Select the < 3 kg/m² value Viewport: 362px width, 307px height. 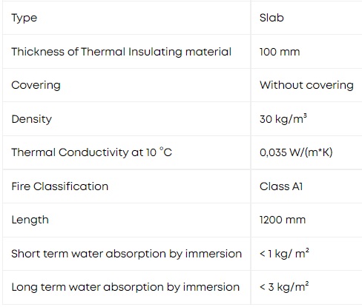[284, 287]
